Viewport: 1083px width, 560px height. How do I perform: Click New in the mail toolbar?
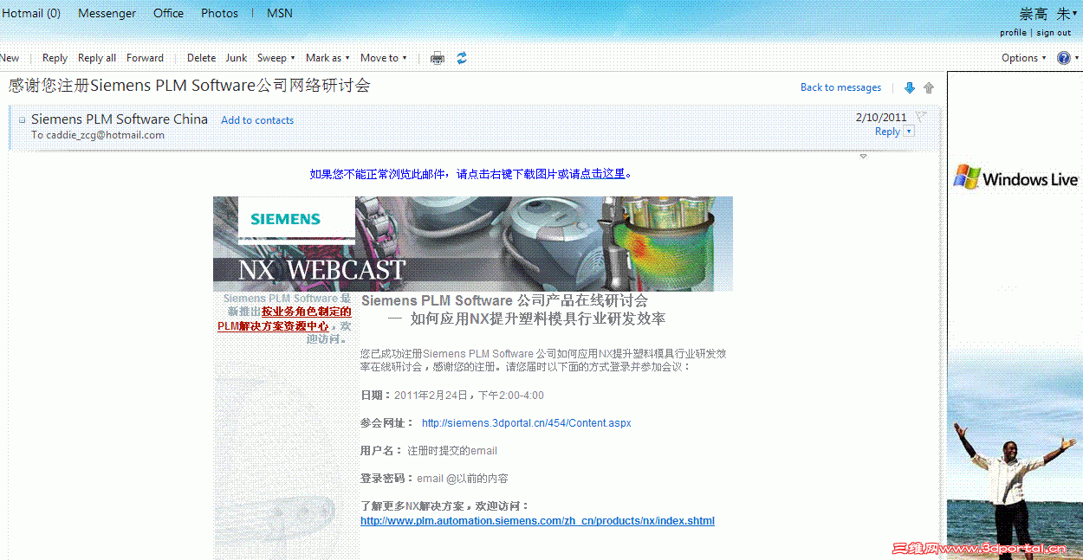pyautogui.click(x=10, y=58)
